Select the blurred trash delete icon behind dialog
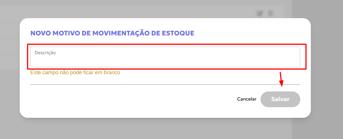 coord(271,13)
